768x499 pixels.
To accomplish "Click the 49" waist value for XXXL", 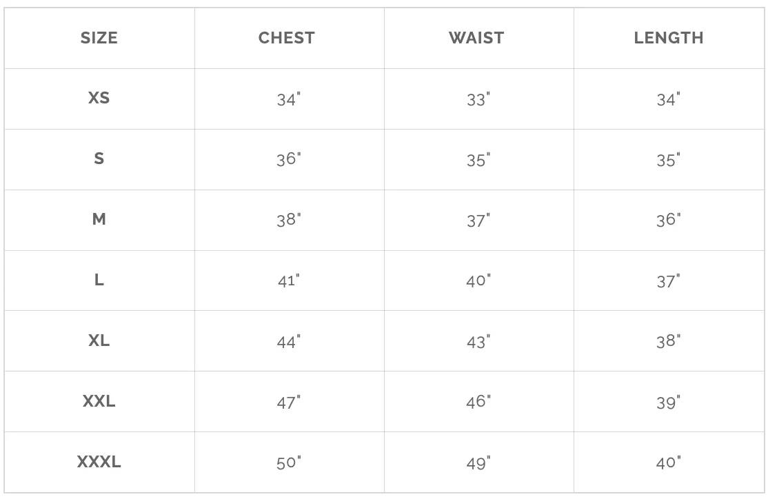I will point(478,462).
